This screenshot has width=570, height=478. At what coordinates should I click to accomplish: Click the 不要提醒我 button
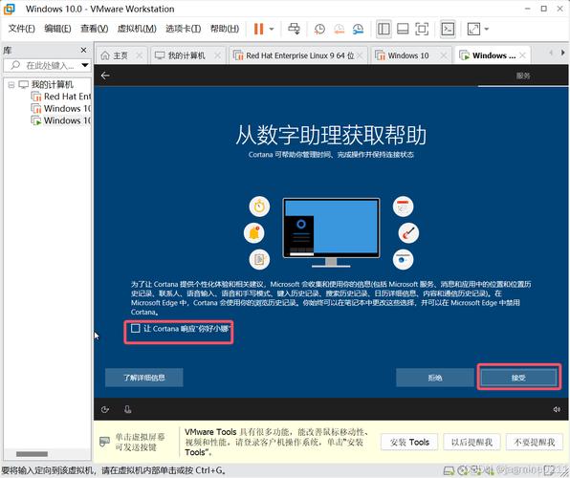click(x=535, y=442)
